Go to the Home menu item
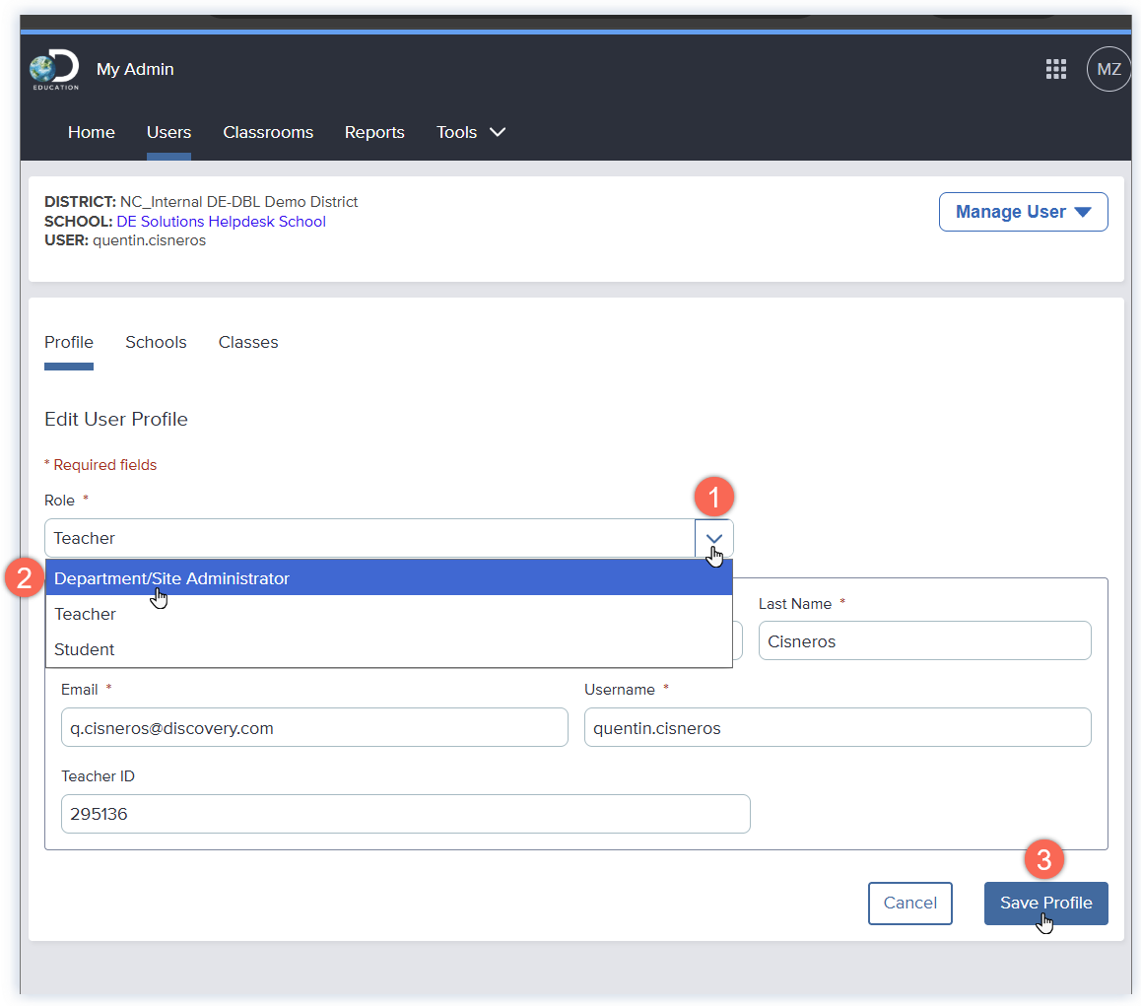 92,132
